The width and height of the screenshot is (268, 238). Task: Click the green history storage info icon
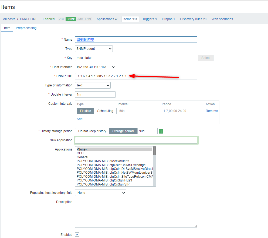(x=161, y=131)
